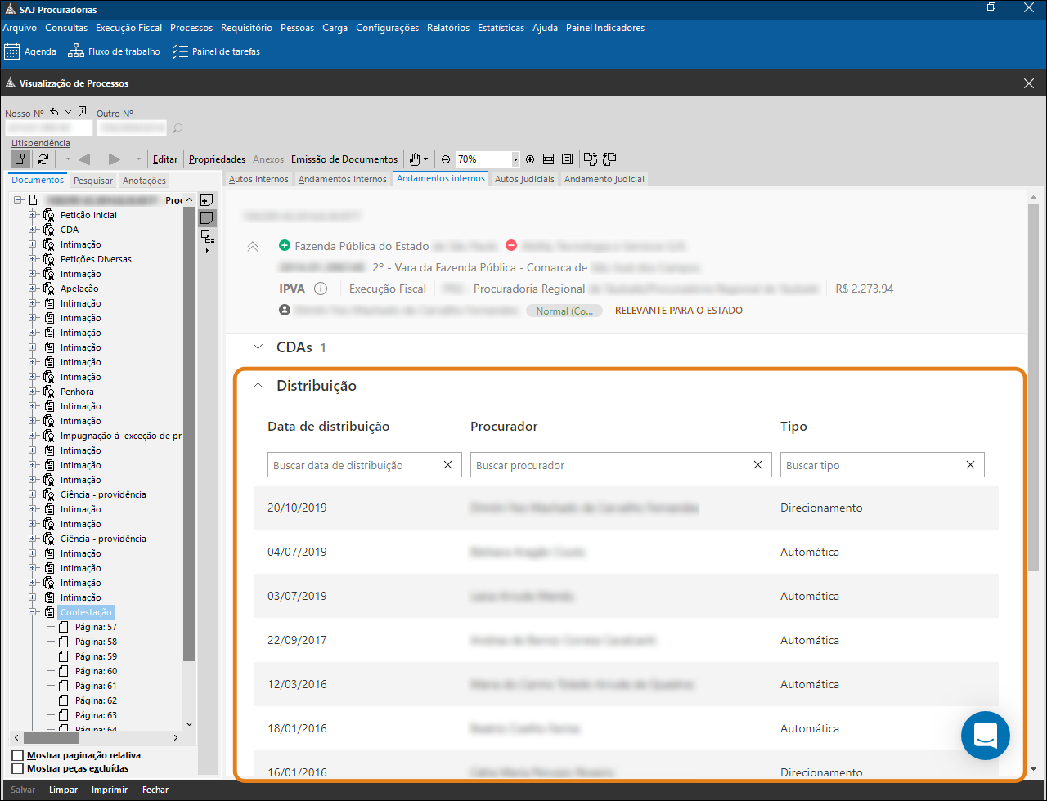Click the Editar button
Screen dimensions: 1047x801
tap(165, 159)
